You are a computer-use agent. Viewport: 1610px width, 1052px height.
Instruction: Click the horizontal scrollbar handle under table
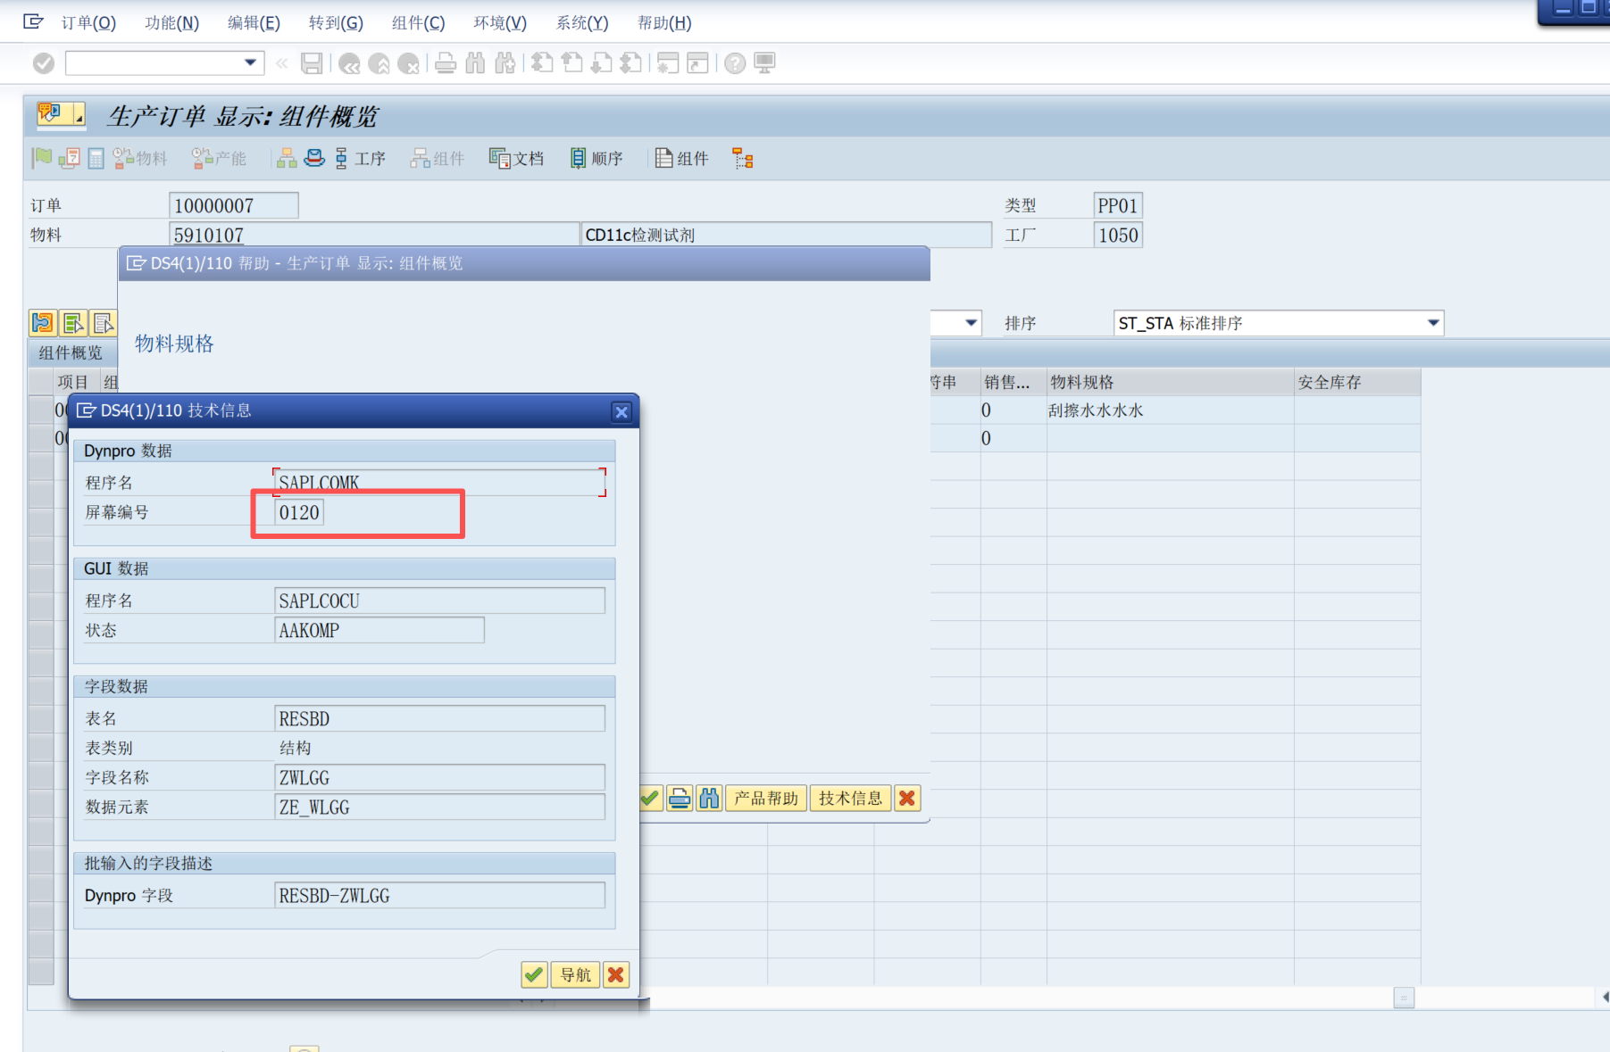pyautogui.click(x=1404, y=998)
